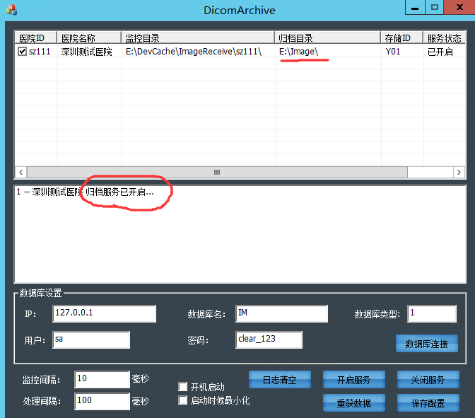This screenshot has height=418, width=475.
Task: Sort by the 医院名称 column header
Action: coord(89,38)
